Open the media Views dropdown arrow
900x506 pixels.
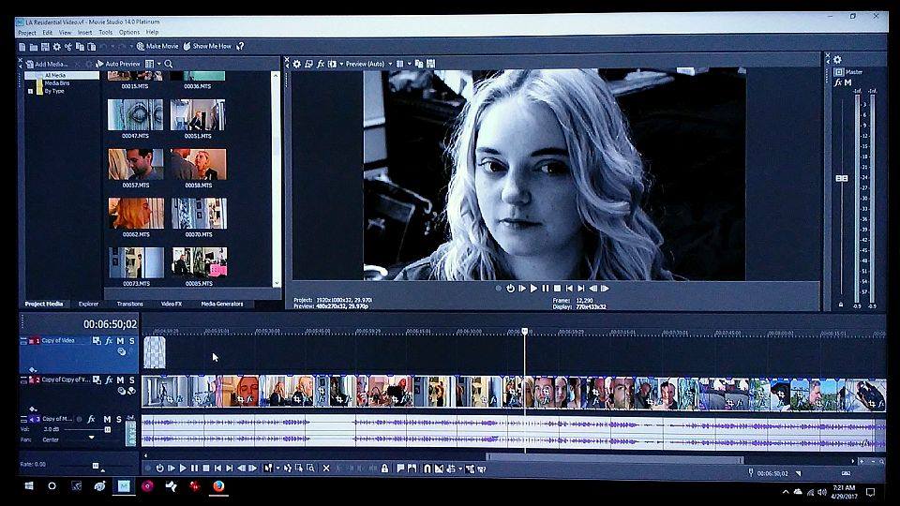[x=159, y=65]
